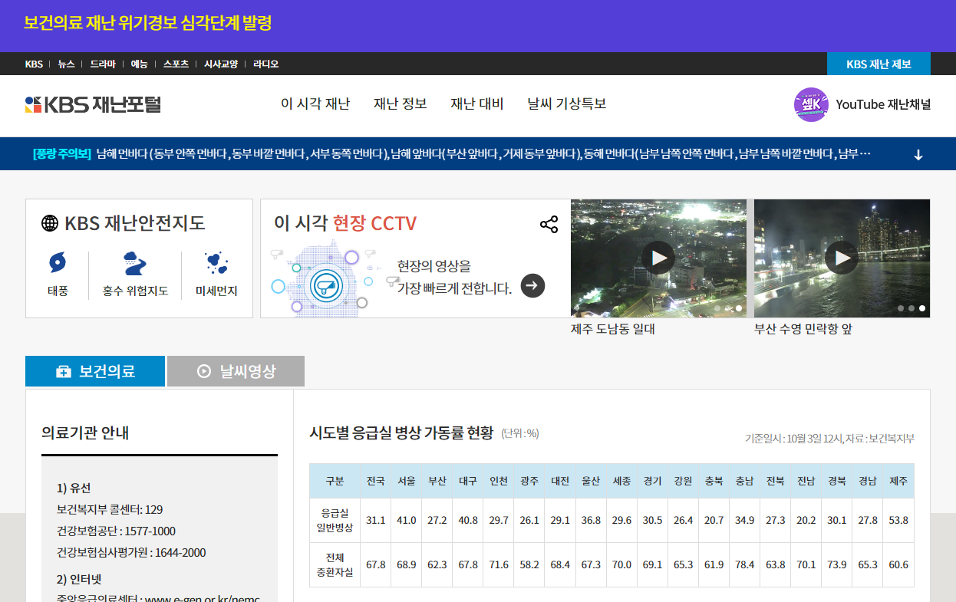Switch to the 보건의료 tab
Image resolution: width=956 pixels, height=602 pixels.
(x=95, y=371)
